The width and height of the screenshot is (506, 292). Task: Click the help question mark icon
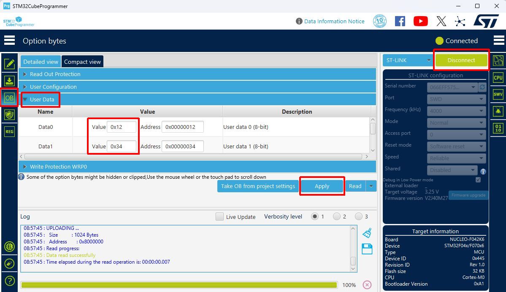coord(10,281)
